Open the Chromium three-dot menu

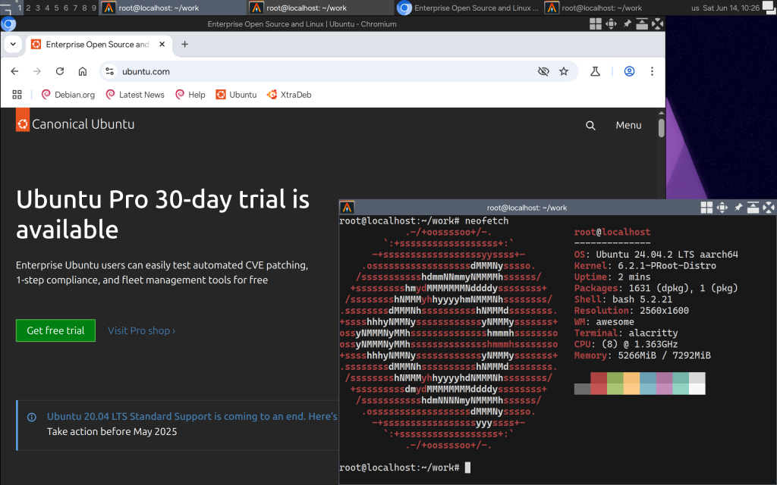point(652,71)
